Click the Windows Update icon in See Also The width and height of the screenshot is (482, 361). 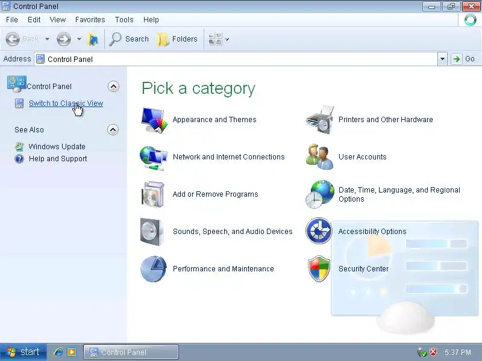[19, 147]
